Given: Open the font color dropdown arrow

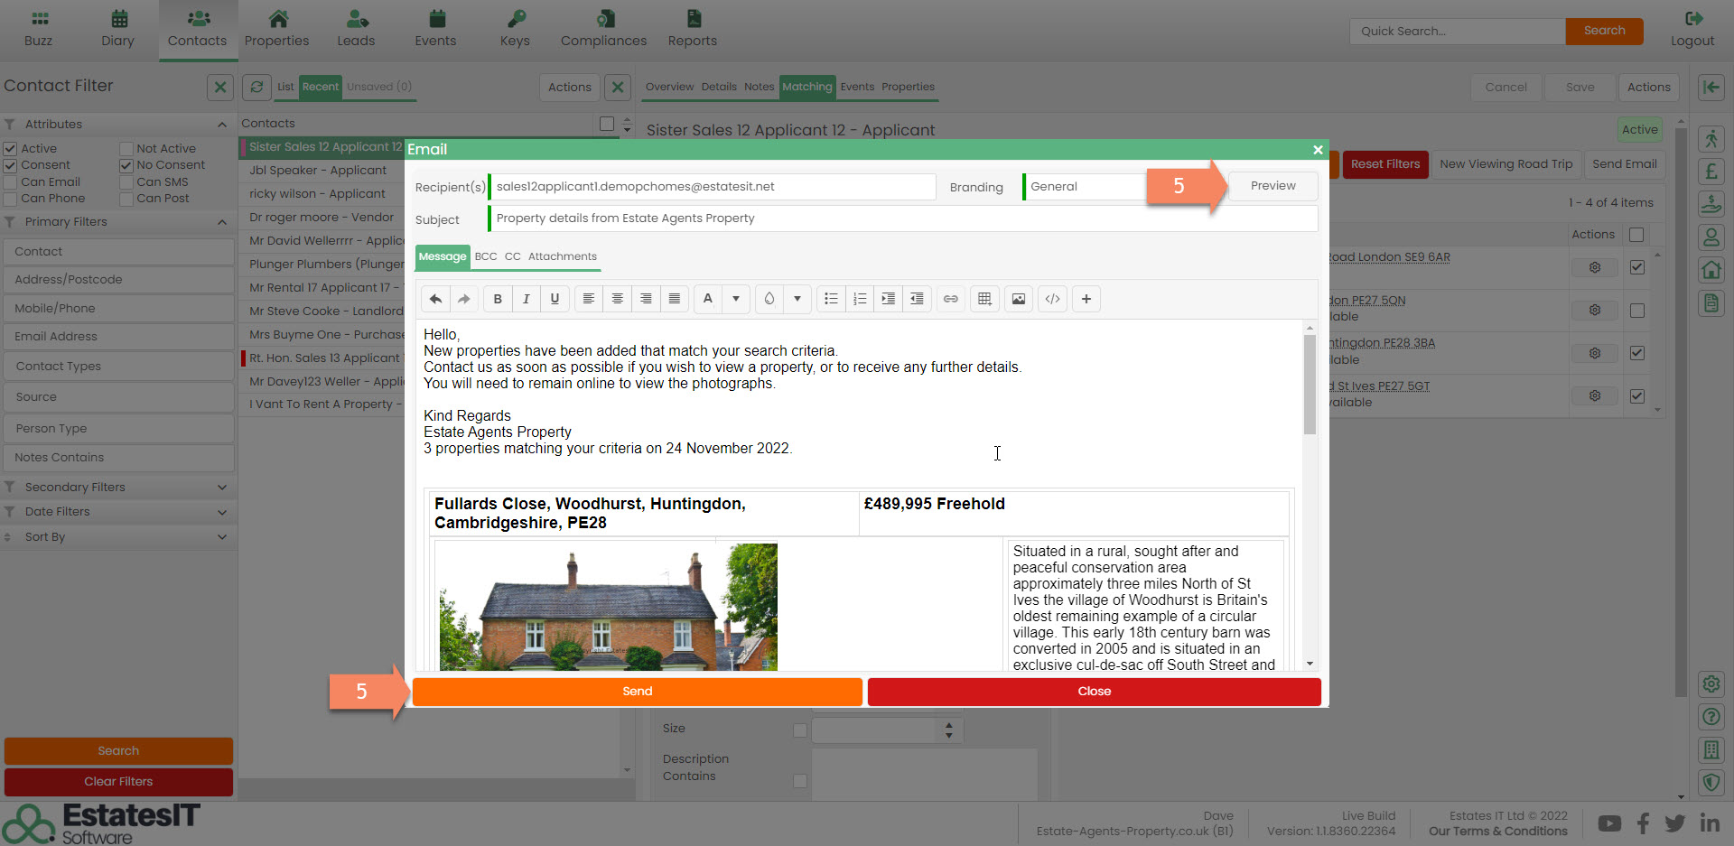Looking at the screenshot, I should (736, 299).
